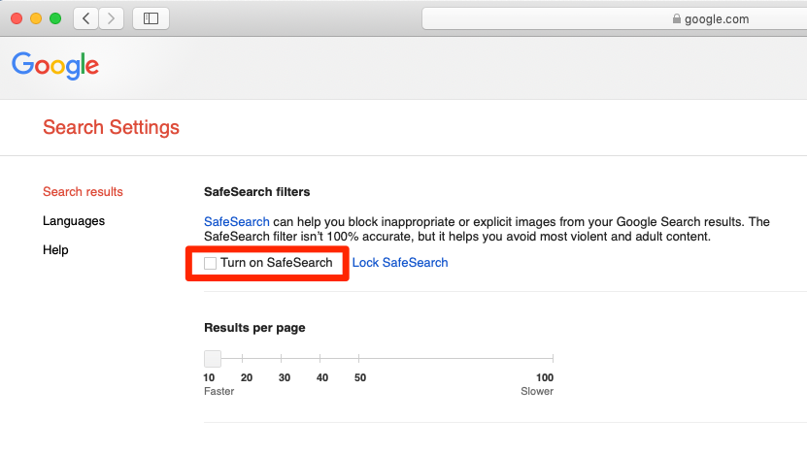Screen dimensions: 807x453
Task: Open the Search results settings tab
Action: pos(83,192)
